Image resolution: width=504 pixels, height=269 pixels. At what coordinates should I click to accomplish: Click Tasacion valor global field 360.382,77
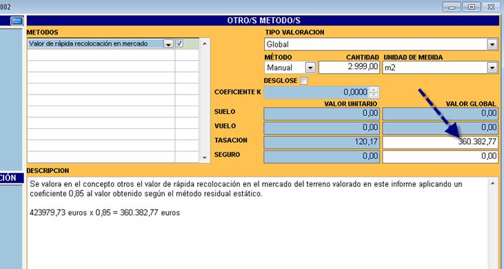[441, 142]
